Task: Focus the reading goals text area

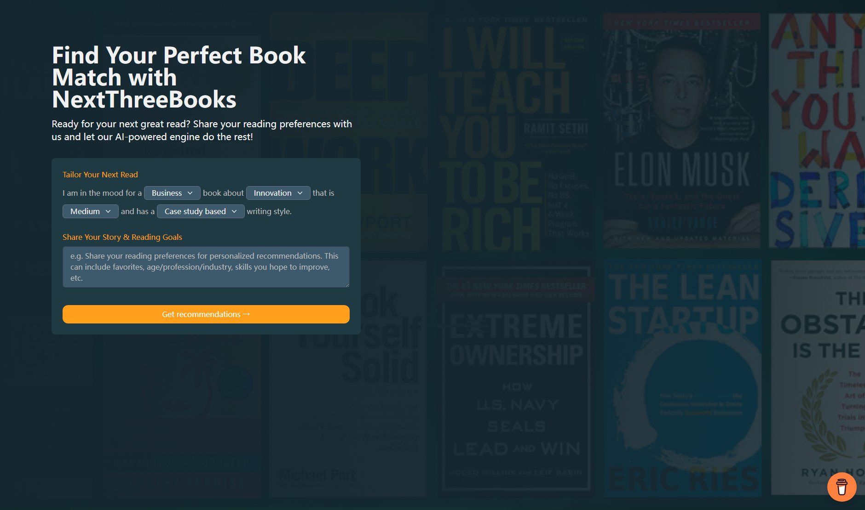Action: click(x=206, y=267)
